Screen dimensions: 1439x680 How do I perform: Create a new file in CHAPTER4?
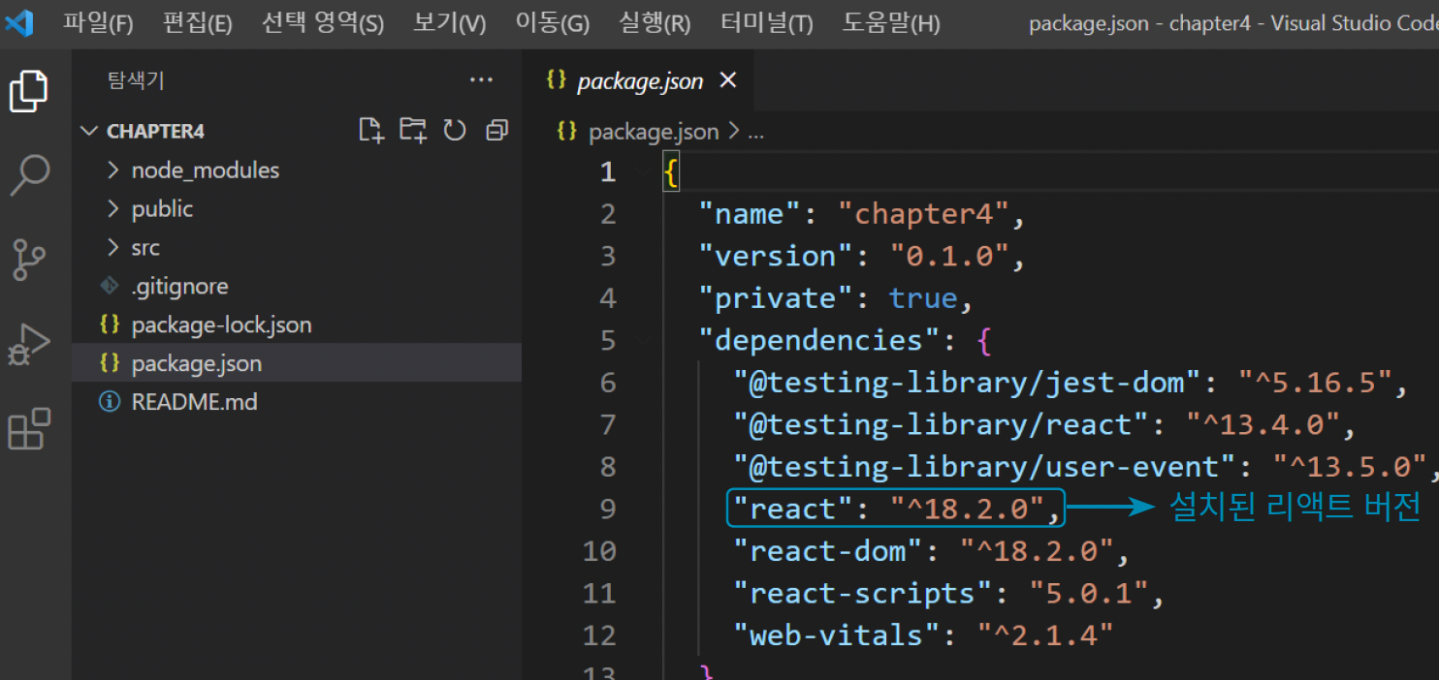(x=371, y=131)
